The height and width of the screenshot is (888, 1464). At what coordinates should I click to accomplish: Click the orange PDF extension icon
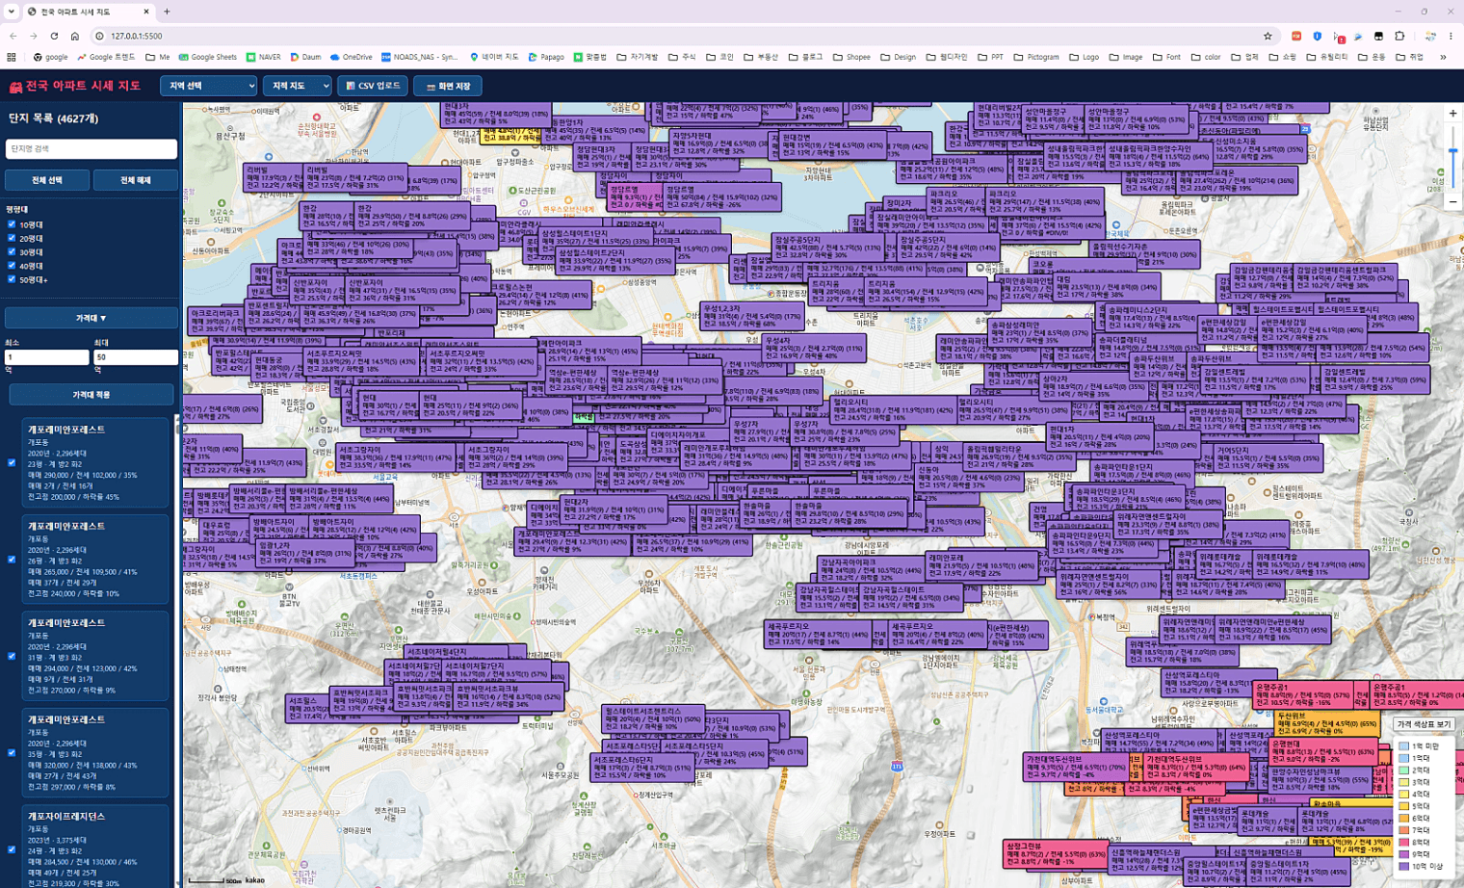tap(1296, 36)
